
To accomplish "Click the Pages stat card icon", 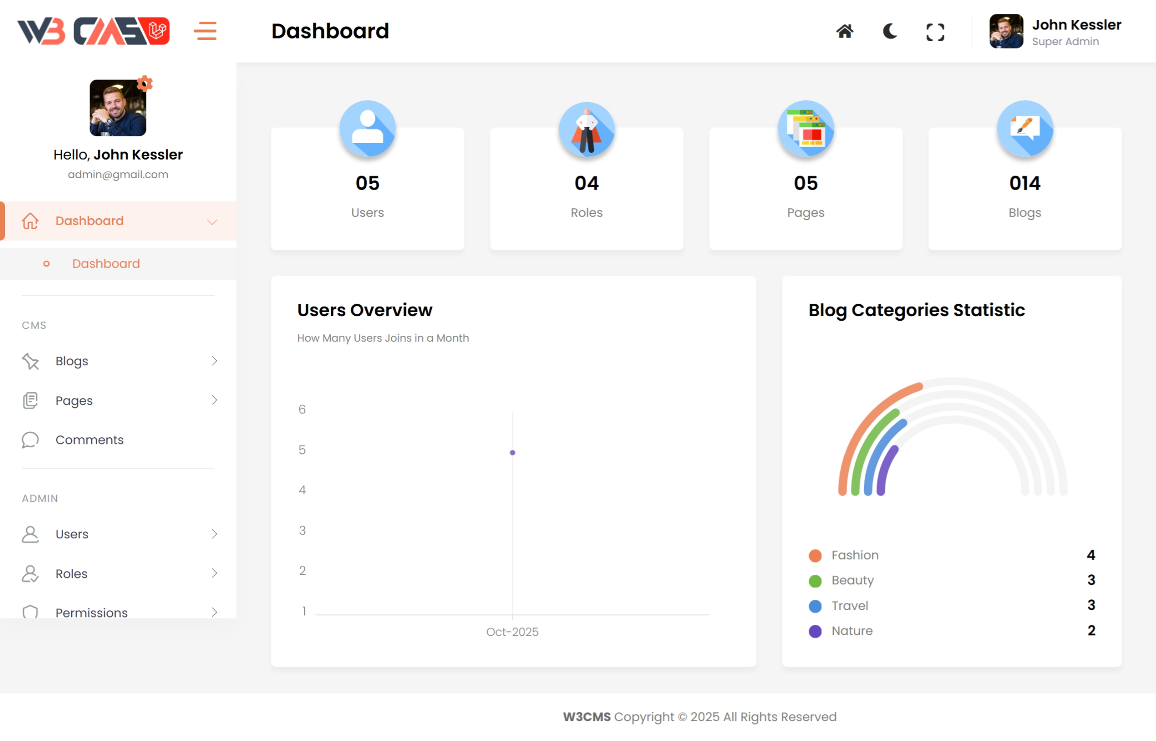I will 806,129.
